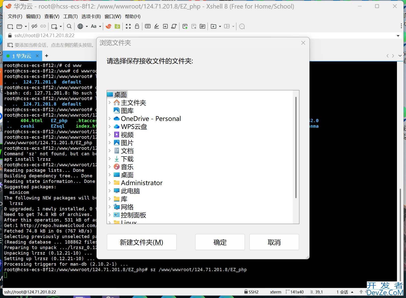Launch Xftp via red swirl icon

coord(108,26)
